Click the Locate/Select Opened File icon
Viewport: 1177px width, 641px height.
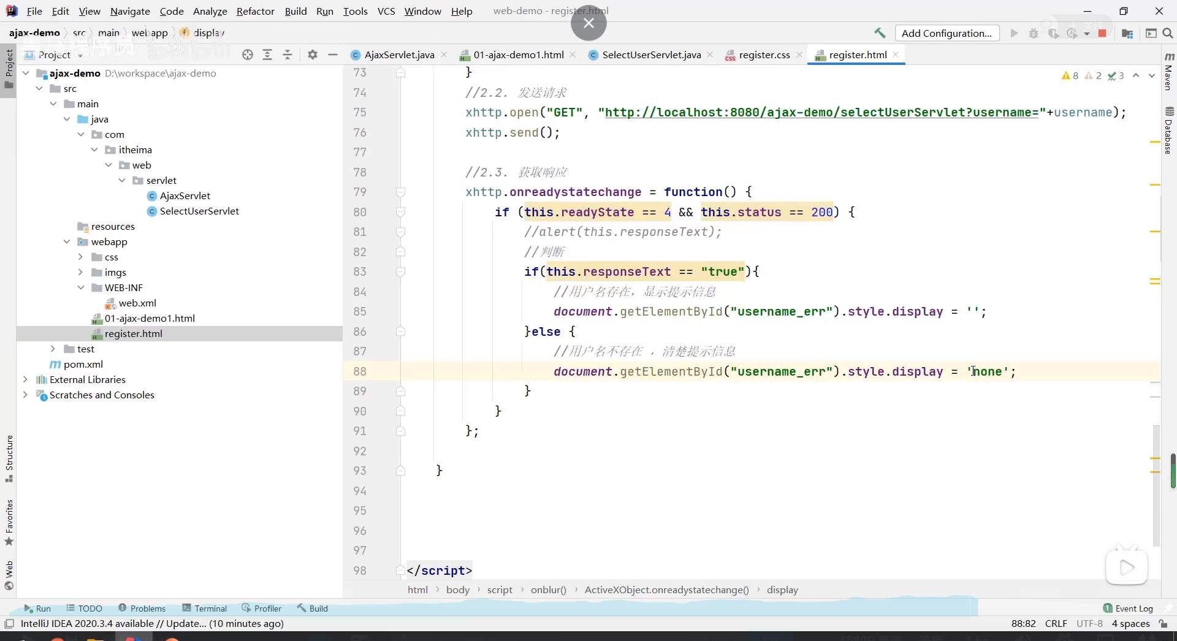coord(248,55)
